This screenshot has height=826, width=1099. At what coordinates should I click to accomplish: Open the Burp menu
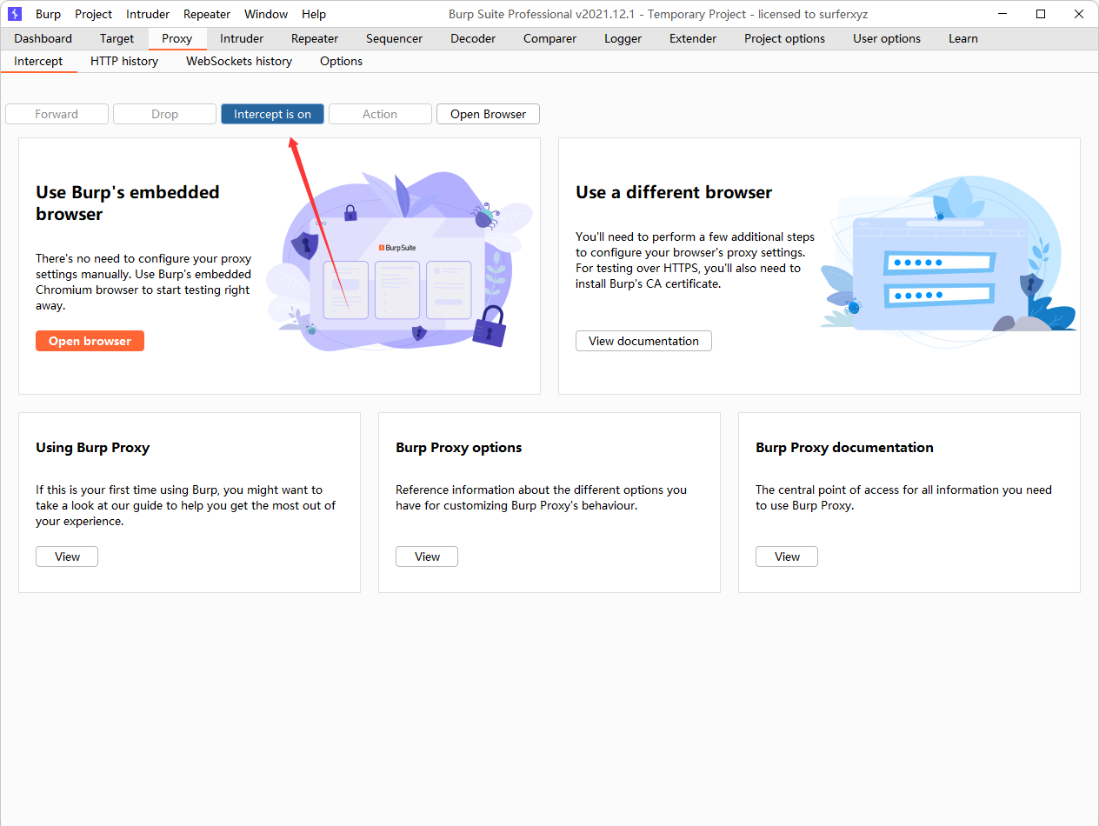(49, 14)
